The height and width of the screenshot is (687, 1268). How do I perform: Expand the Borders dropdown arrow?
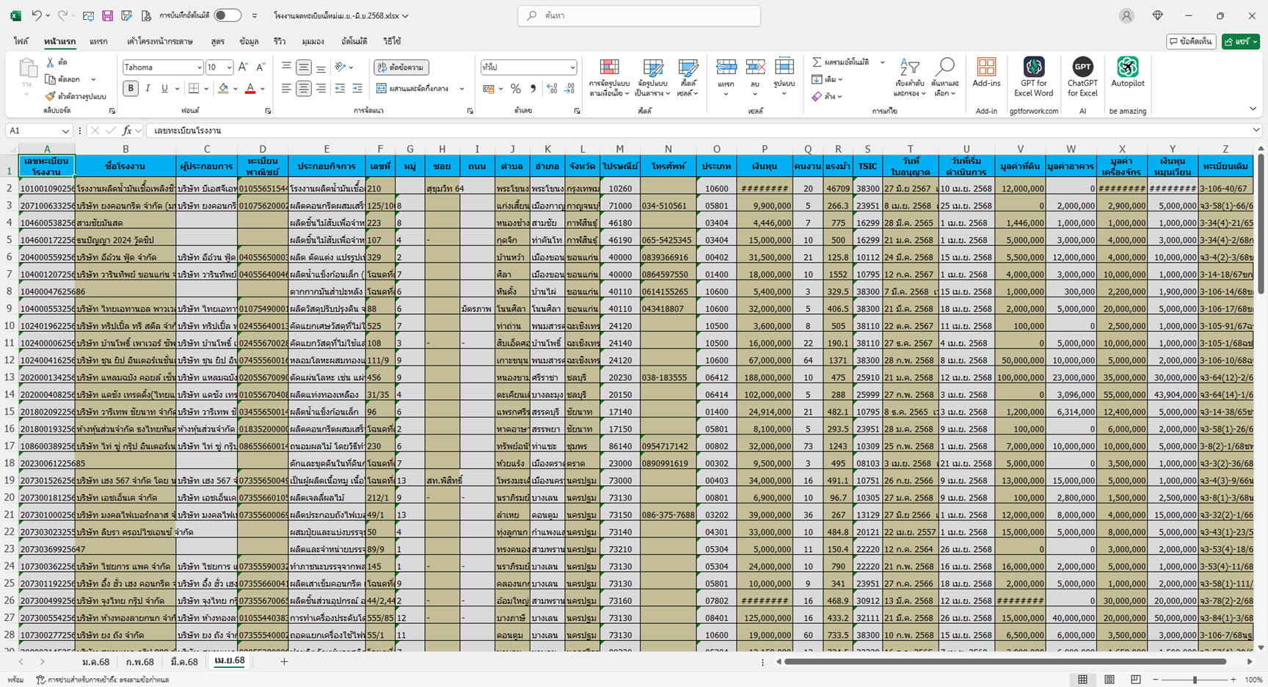tap(206, 89)
